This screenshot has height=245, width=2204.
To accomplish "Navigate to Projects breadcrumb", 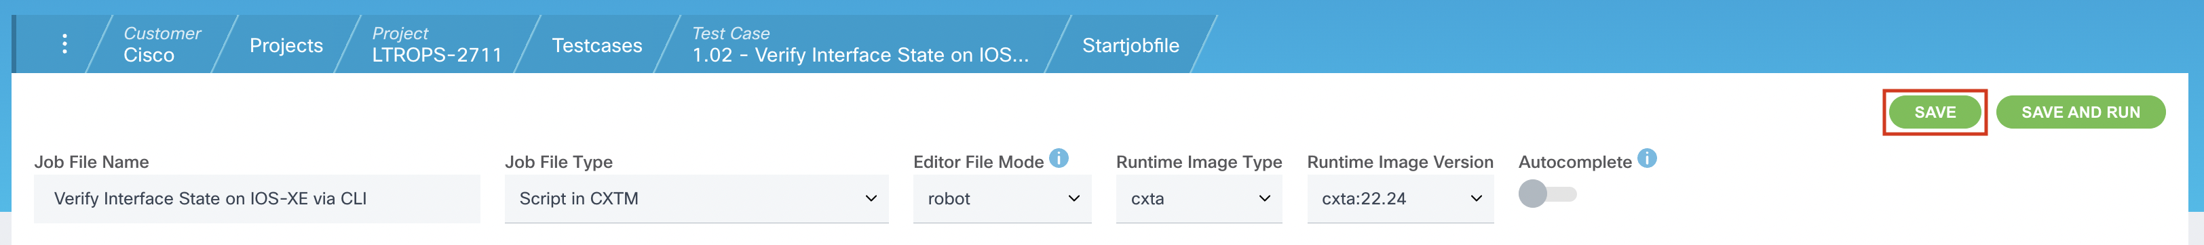I will point(286,45).
